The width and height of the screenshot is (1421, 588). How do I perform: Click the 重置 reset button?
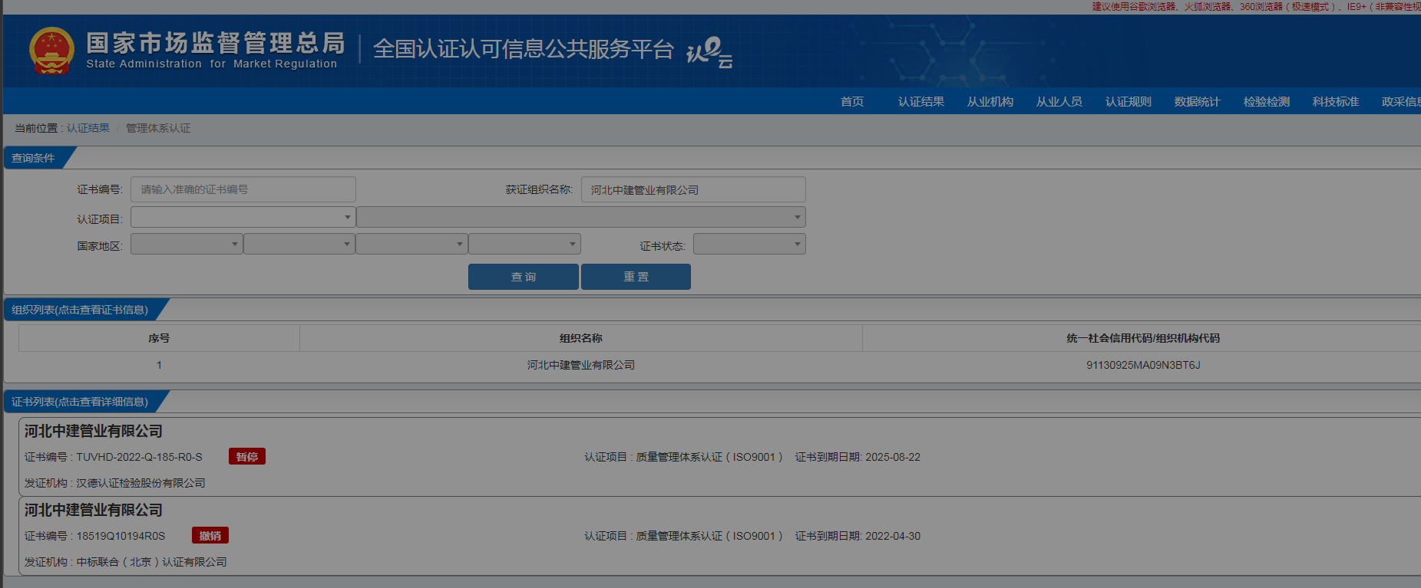pos(636,277)
